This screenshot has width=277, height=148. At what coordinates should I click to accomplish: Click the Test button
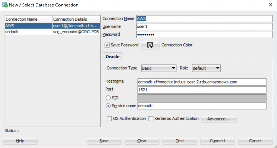click(x=180, y=141)
